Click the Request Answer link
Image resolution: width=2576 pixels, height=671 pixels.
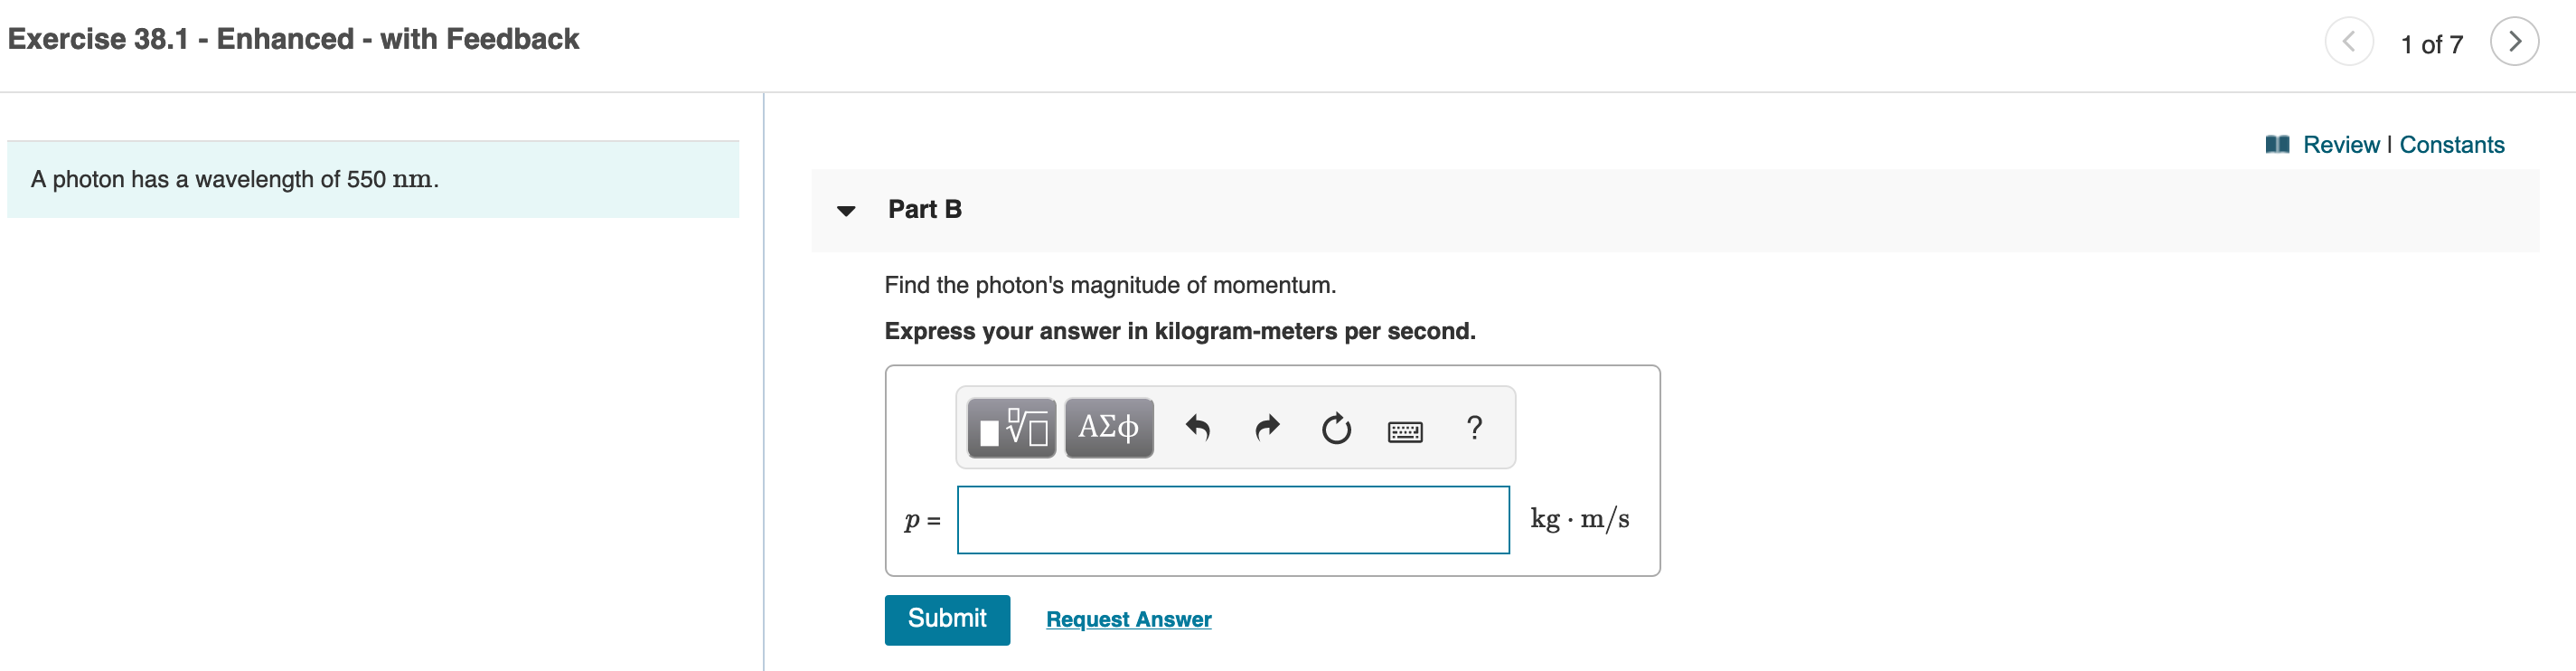[x=1128, y=619]
